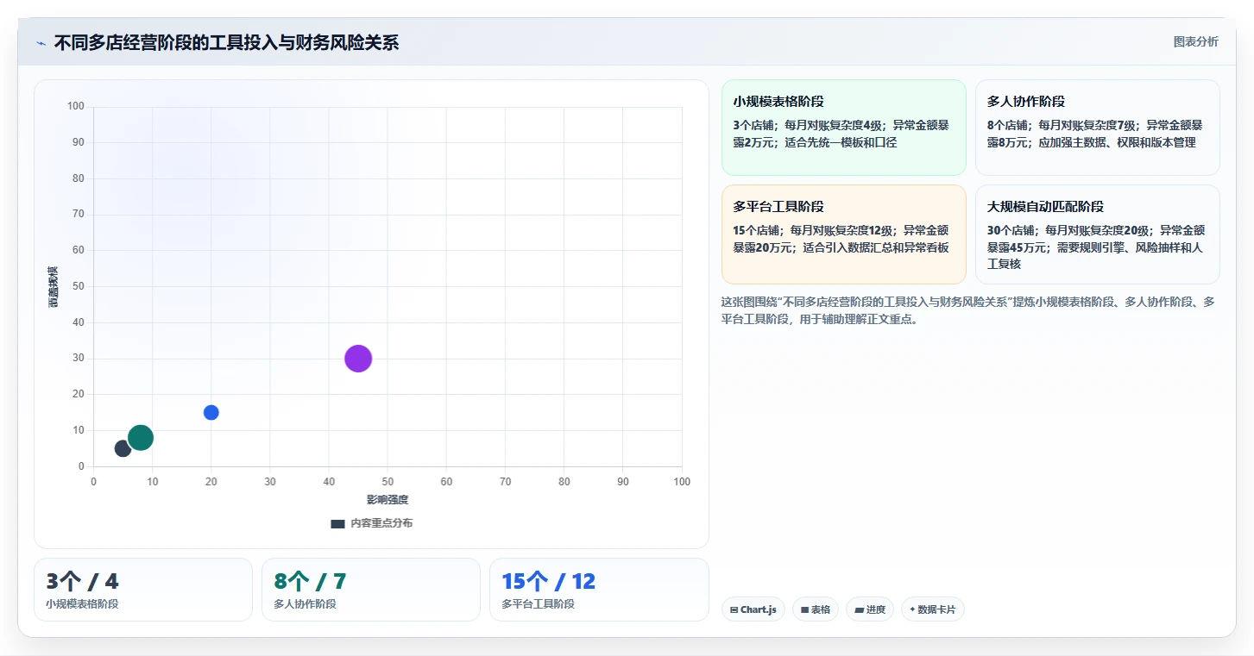
Task: Click the star icon in 数据卡片 chip
Action: (x=912, y=609)
